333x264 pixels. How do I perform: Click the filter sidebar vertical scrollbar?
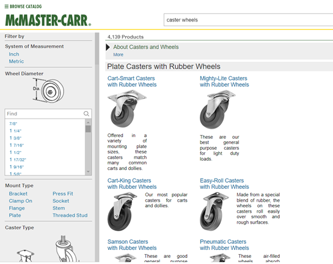[x=97, y=48]
